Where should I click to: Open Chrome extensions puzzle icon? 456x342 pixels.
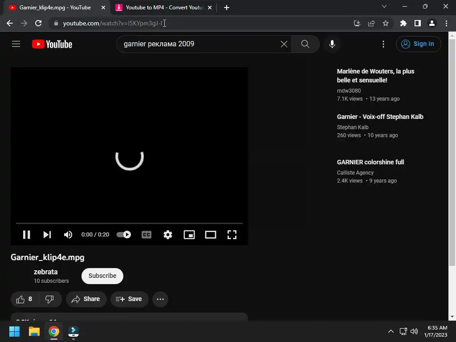coord(403,23)
